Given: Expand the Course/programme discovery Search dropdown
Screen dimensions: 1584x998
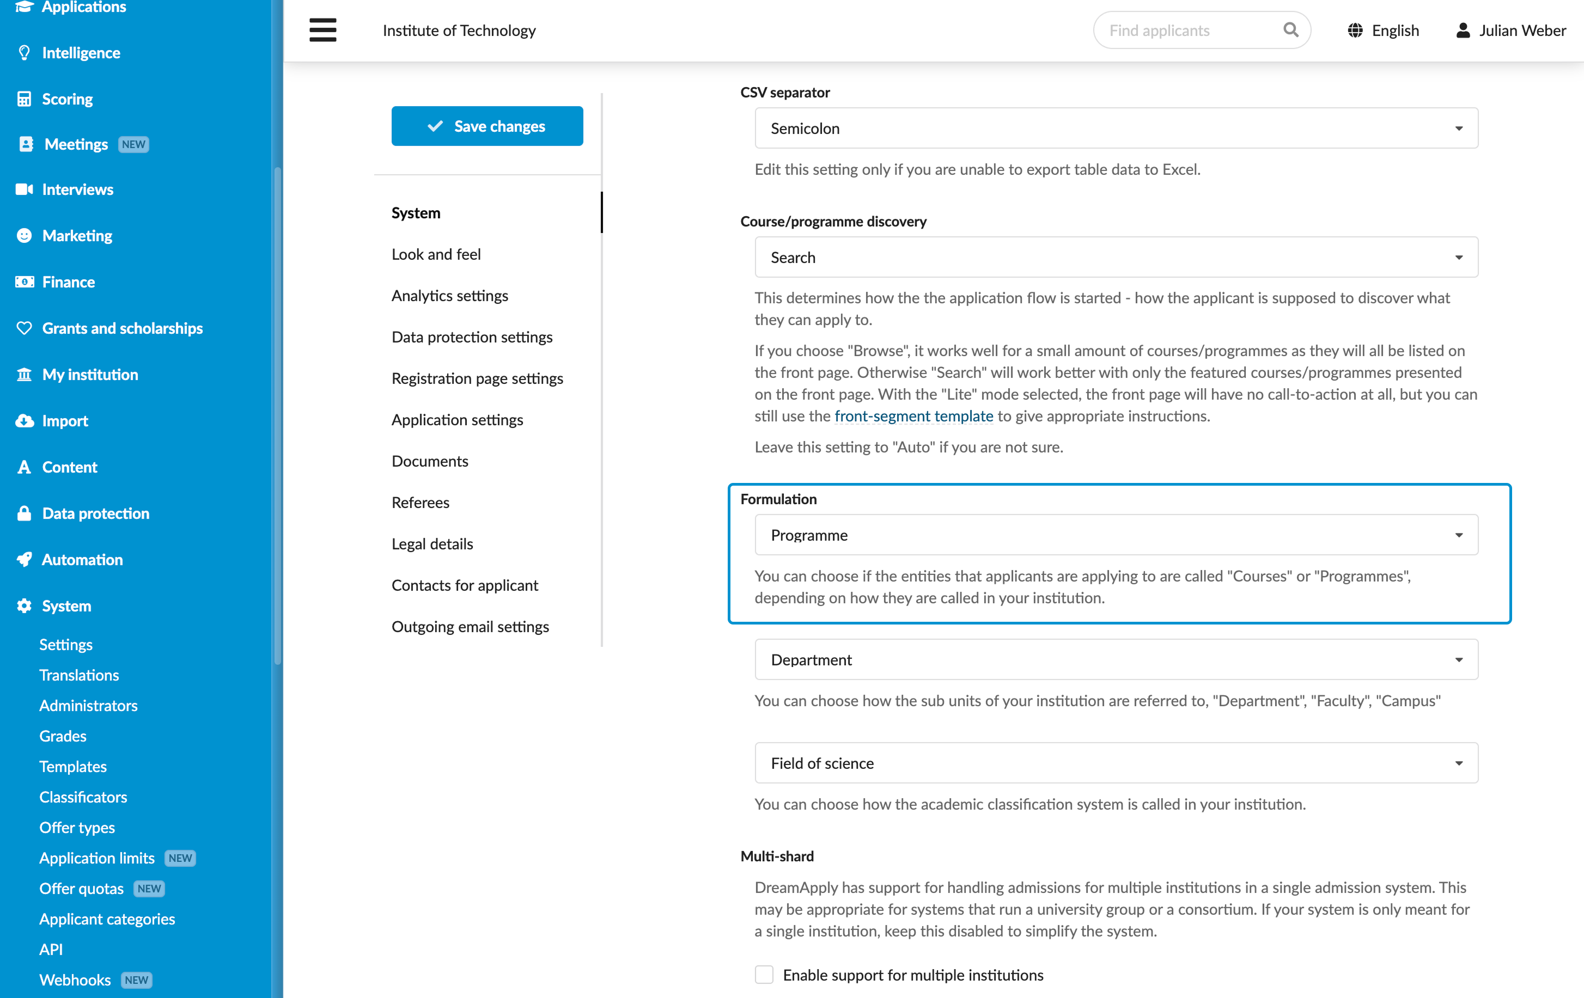Looking at the screenshot, I should (x=1116, y=257).
